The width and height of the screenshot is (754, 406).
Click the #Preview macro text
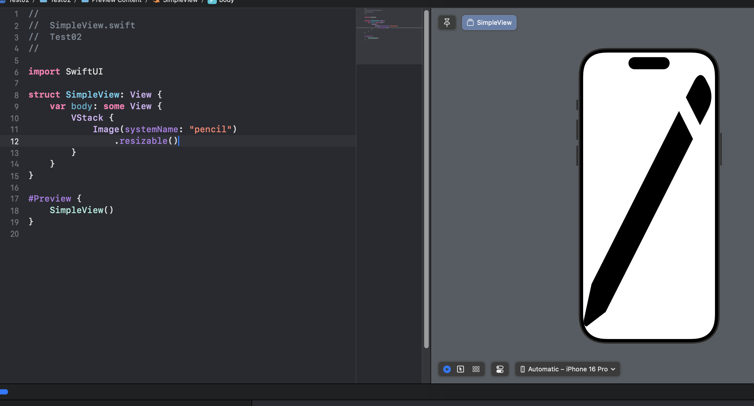click(50, 199)
